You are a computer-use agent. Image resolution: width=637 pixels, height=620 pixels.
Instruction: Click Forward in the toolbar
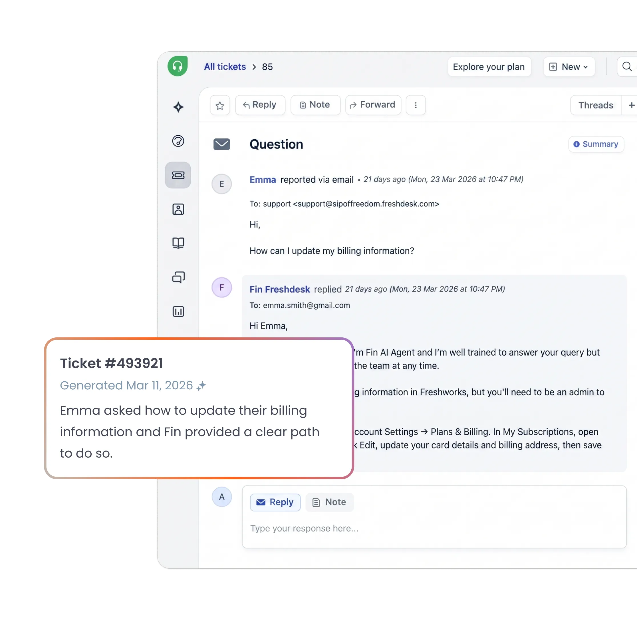[x=373, y=105]
